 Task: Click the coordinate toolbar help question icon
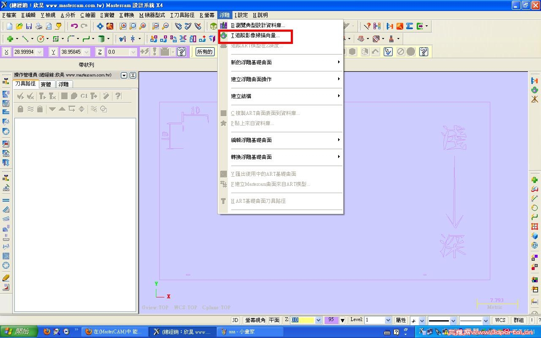point(182,52)
